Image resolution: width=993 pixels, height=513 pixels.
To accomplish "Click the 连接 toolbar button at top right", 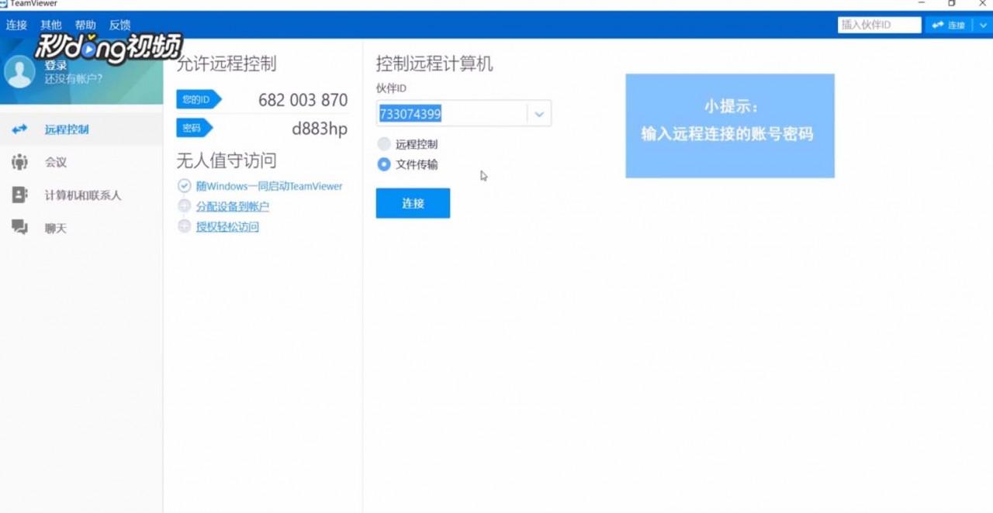I will 948,25.
